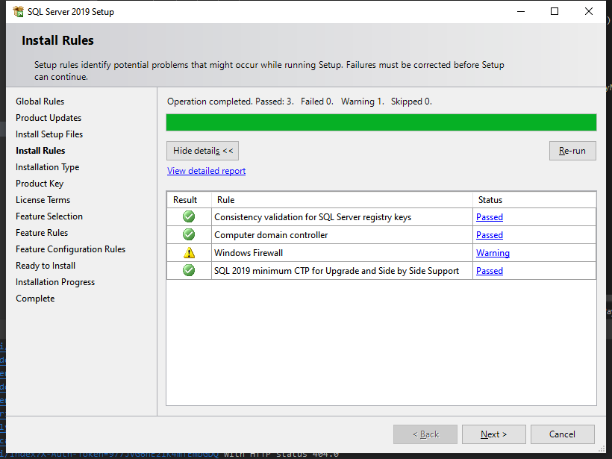
Task: Click yellow warning icon for Windows Firewall
Action: click(x=189, y=253)
